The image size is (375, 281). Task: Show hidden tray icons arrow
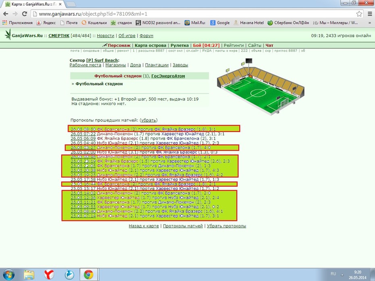tap(342, 275)
